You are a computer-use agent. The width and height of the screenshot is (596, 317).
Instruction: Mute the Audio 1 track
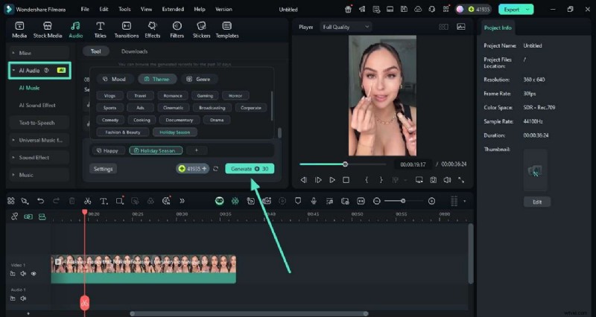[23, 298]
